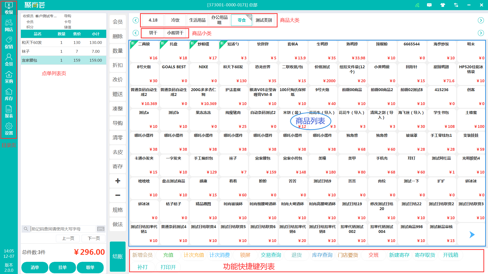Open the on-screen keyboard icon
The height and width of the screenshot is (274, 488).
(101, 229)
